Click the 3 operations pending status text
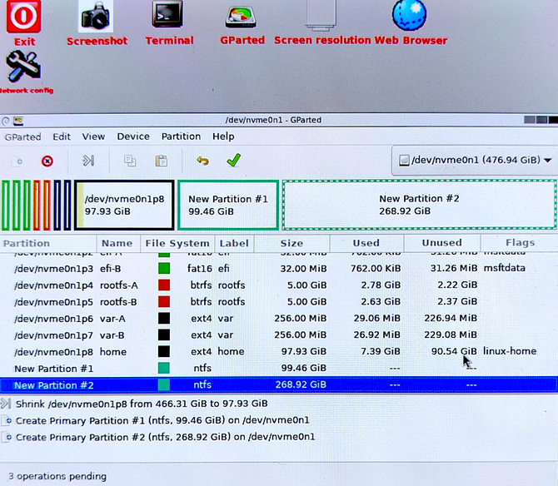 (x=57, y=476)
